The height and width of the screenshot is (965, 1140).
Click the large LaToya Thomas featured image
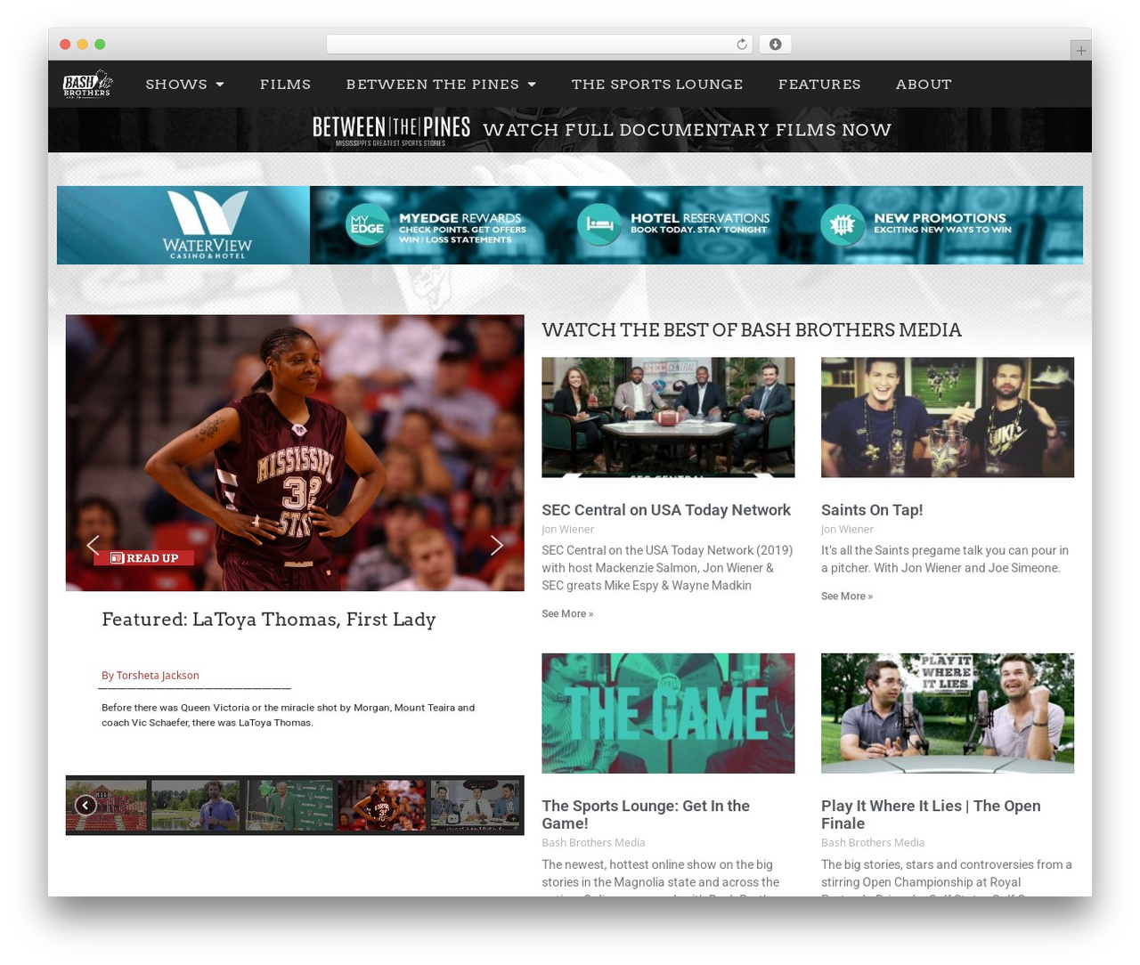tap(295, 452)
